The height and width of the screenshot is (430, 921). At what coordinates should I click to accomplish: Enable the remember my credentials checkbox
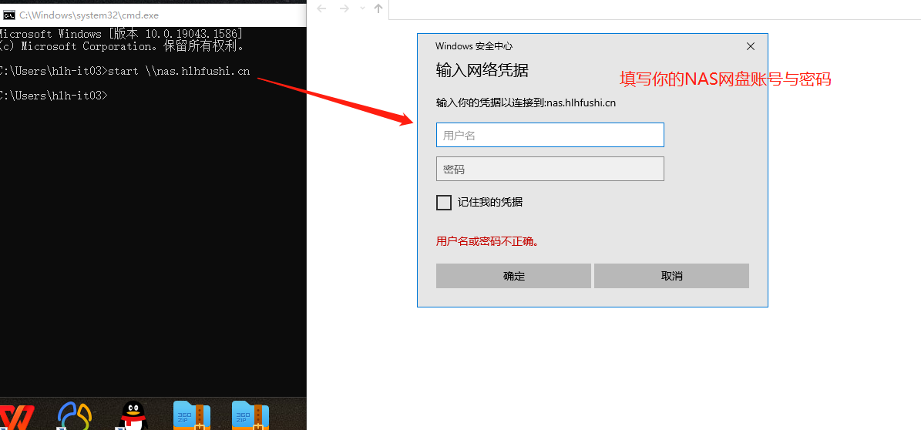click(444, 203)
